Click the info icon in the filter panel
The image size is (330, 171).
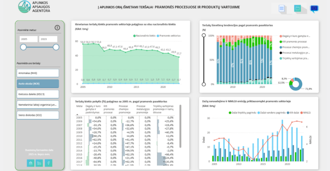(57, 28)
